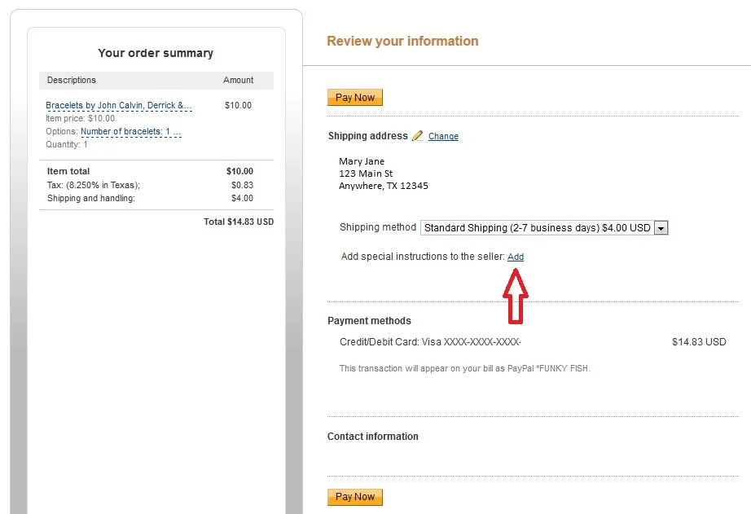
Task: Open the Change shipping address link
Action: [x=443, y=137]
